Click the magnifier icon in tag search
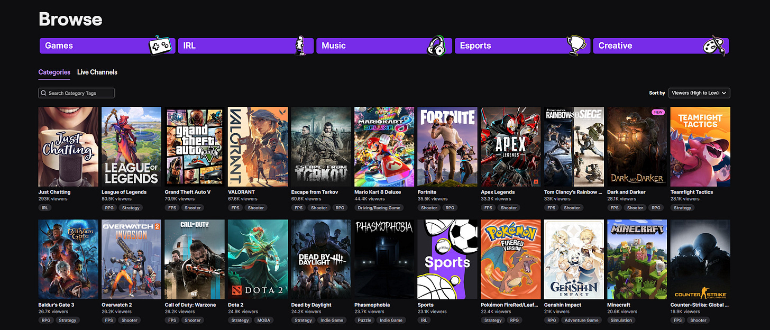Screen dimensions: 770x330 click(43, 93)
